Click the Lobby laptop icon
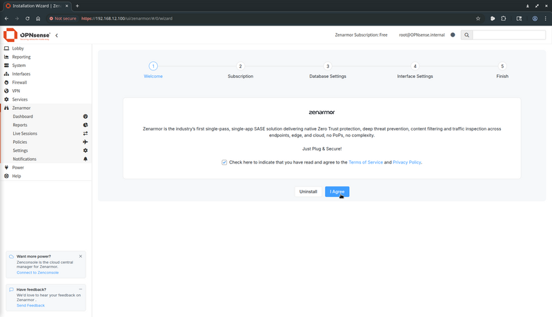Viewport: 552px width, 317px height. tap(6, 48)
